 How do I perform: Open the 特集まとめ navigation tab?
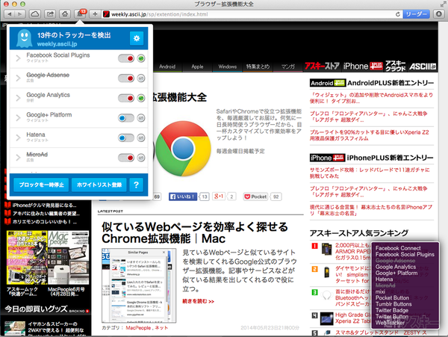point(258,67)
